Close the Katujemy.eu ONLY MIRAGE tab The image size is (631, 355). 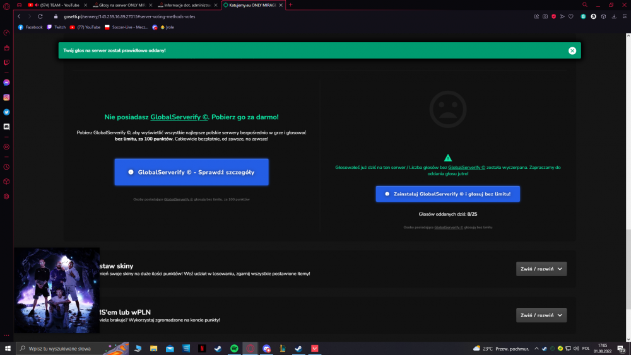pos(281,5)
